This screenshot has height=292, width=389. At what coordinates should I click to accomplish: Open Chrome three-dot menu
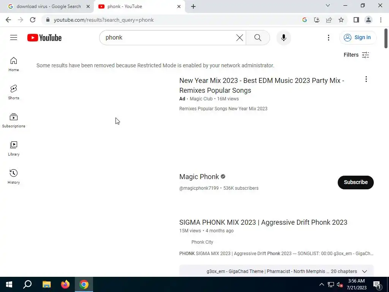(x=381, y=20)
